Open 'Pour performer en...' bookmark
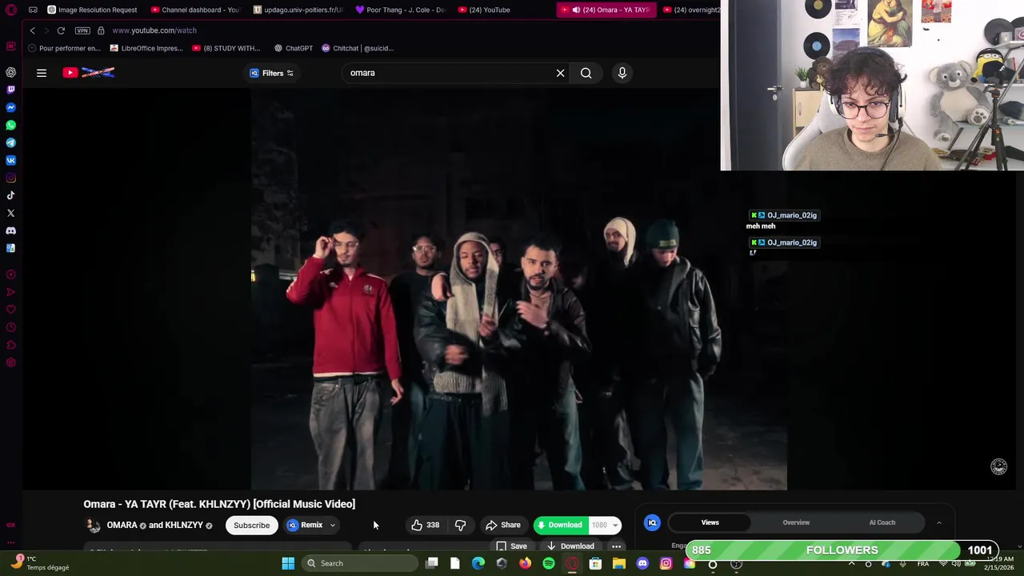Screen dimensions: 1024x576 pyautogui.click(x=64, y=48)
